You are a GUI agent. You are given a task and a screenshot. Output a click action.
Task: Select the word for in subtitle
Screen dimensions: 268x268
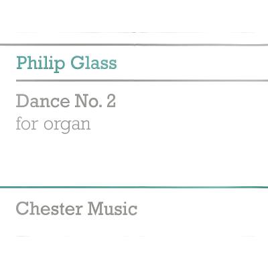[27, 123]
